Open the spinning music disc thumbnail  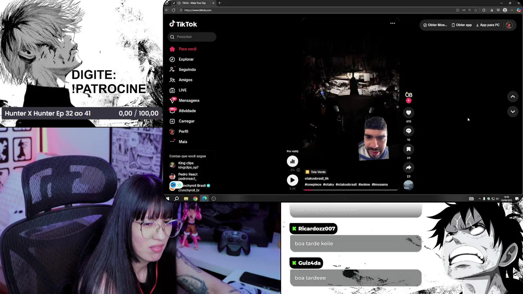(409, 185)
